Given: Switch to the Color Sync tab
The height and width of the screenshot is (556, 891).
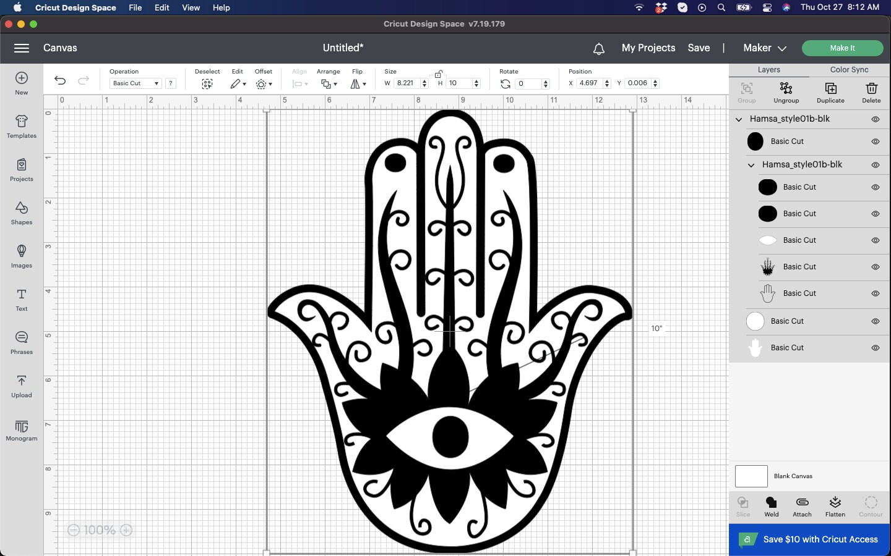Looking at the screenshot, I should coord(849,70).
